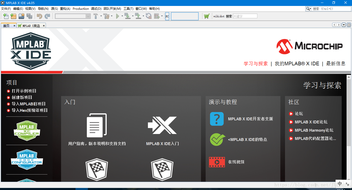Click the 创建新项目 link
352x190 pixels.
(x=22, y=97)
